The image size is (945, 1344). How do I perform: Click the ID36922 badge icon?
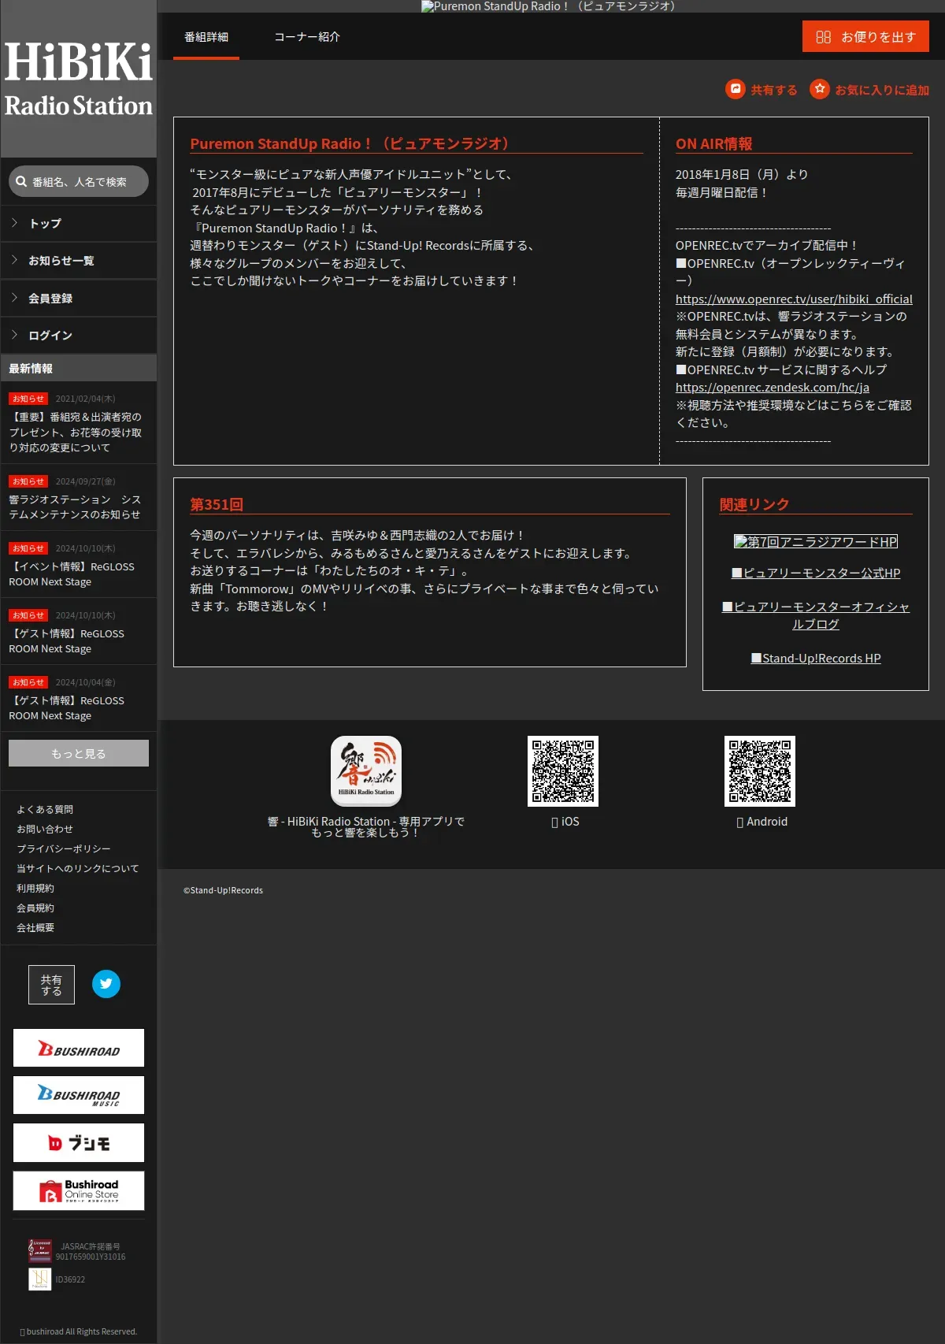tap(40, 1279)
